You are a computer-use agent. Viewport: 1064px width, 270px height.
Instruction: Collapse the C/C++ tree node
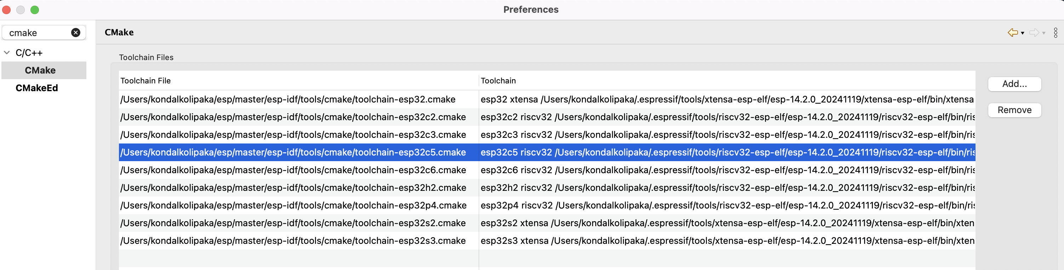[7, 52]
